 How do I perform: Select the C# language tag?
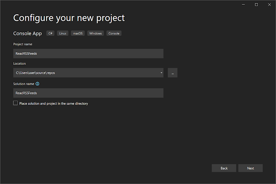point(50,33)
